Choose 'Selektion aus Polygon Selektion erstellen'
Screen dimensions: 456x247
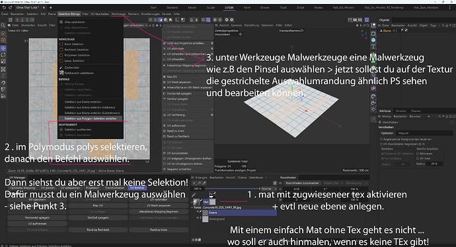[91, 119]
